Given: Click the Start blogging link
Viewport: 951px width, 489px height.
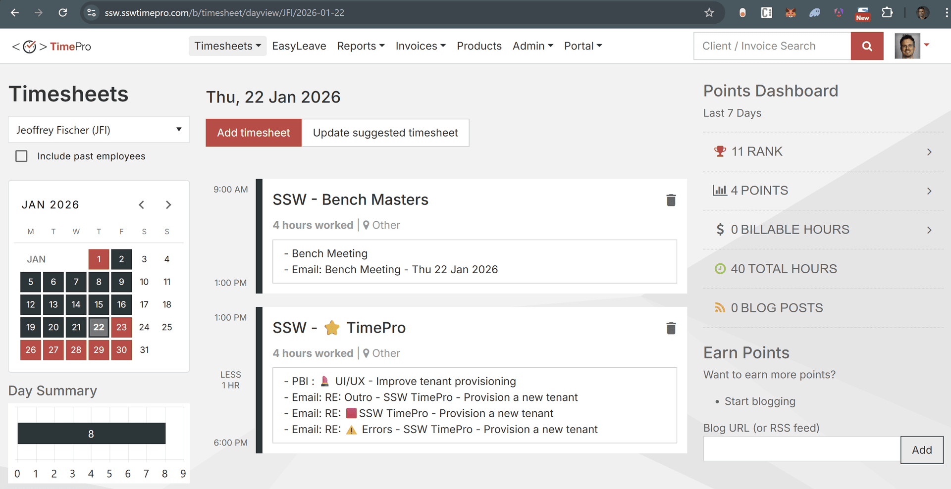Looking at the screenshot, I should 760,401.
